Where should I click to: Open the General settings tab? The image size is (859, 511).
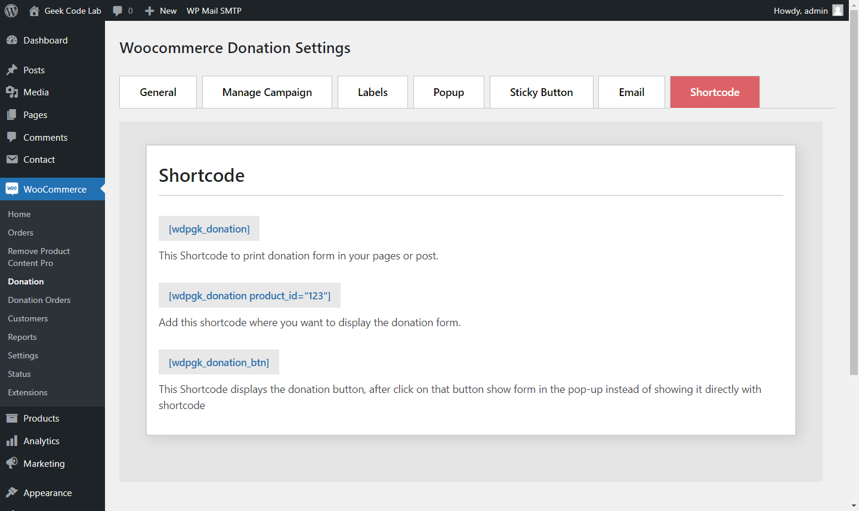pos(158,92)
